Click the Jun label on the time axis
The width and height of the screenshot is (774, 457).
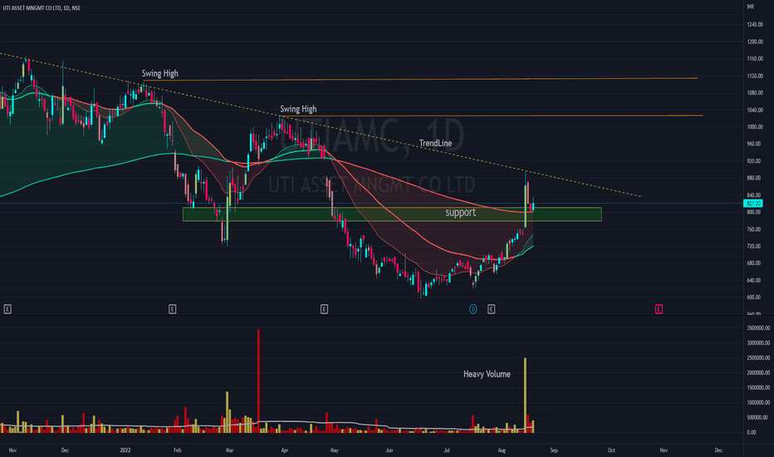pyautogui.click(x=389, y=450)
